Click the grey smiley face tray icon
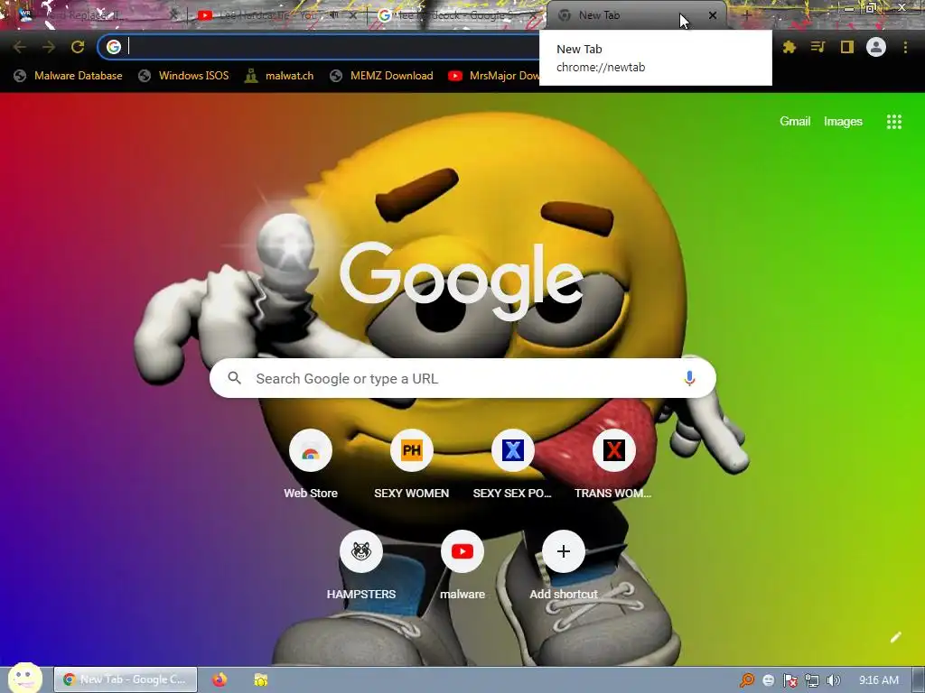This screenshot has height=693, width=925. 768,680
